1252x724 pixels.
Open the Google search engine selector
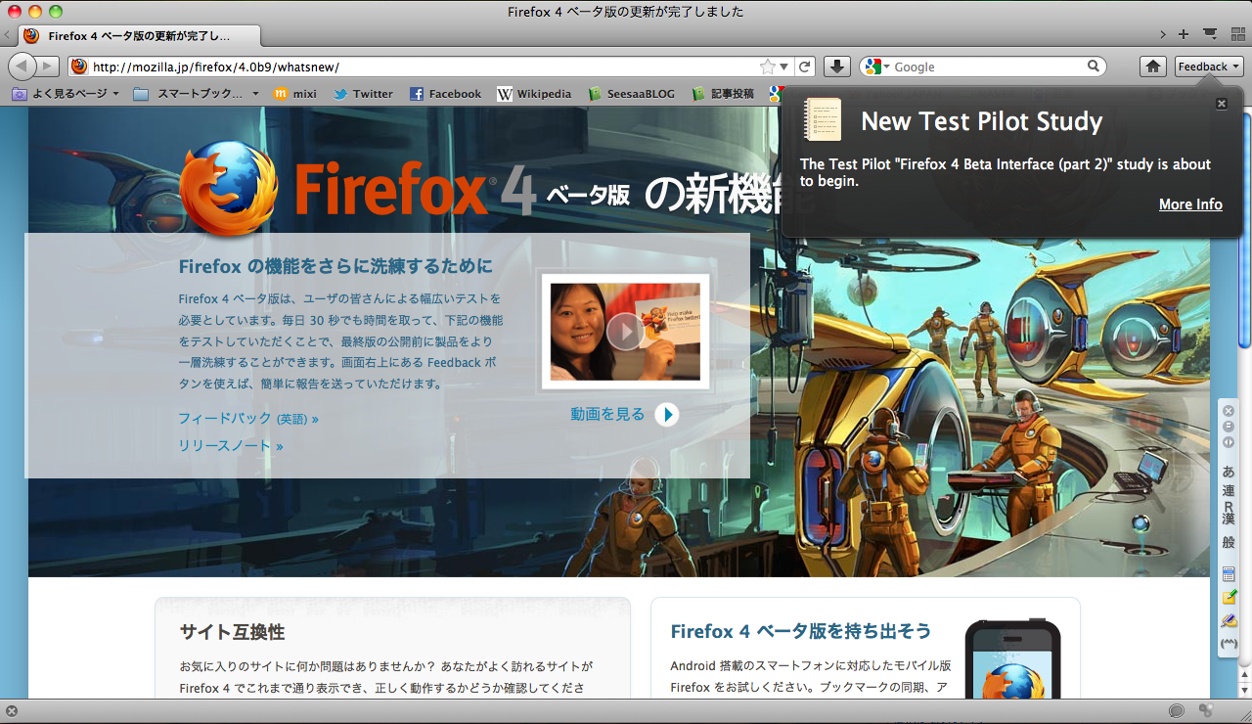(x=877, y=67)
